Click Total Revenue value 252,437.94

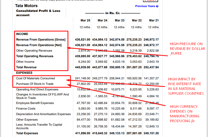151,67
